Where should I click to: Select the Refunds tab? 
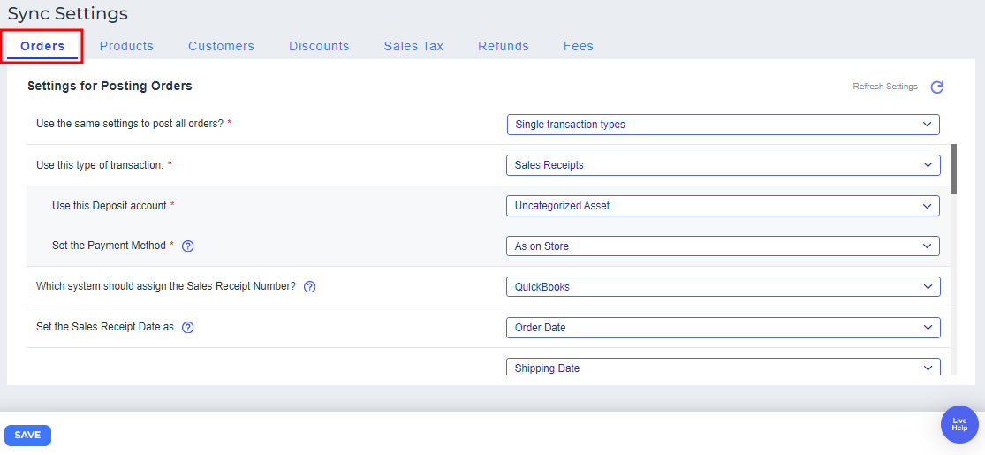tap(504, 46)
